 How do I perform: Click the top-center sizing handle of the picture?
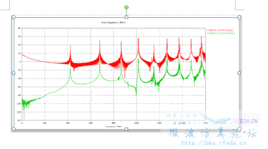point(126,17)
